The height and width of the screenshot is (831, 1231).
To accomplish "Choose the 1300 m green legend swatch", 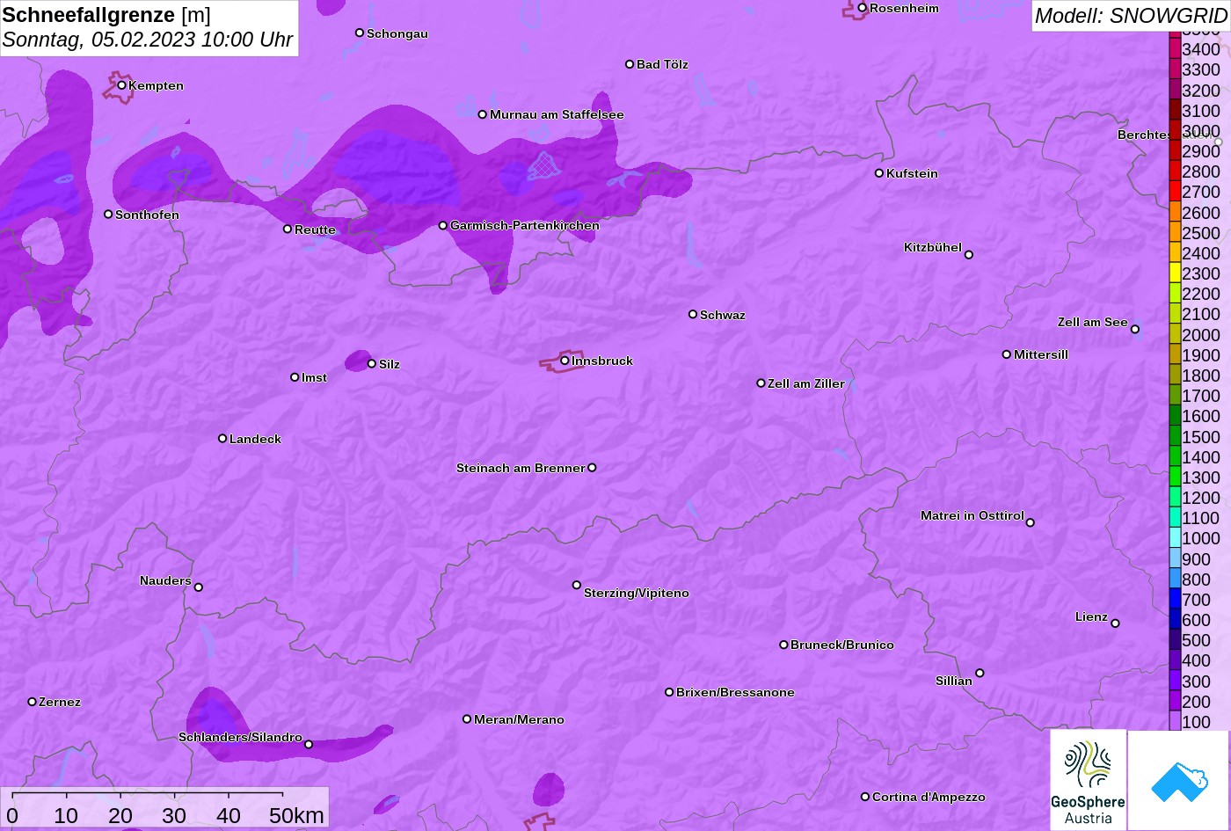I will [1175, 477].
